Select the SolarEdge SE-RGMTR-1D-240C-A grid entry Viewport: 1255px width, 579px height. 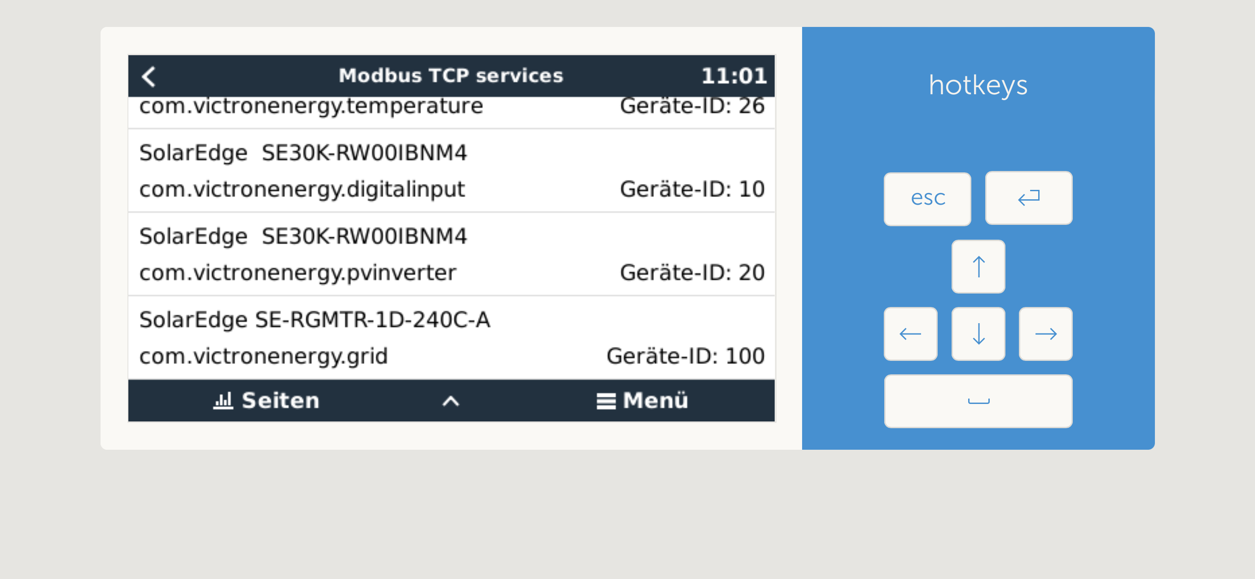point(451,337)
